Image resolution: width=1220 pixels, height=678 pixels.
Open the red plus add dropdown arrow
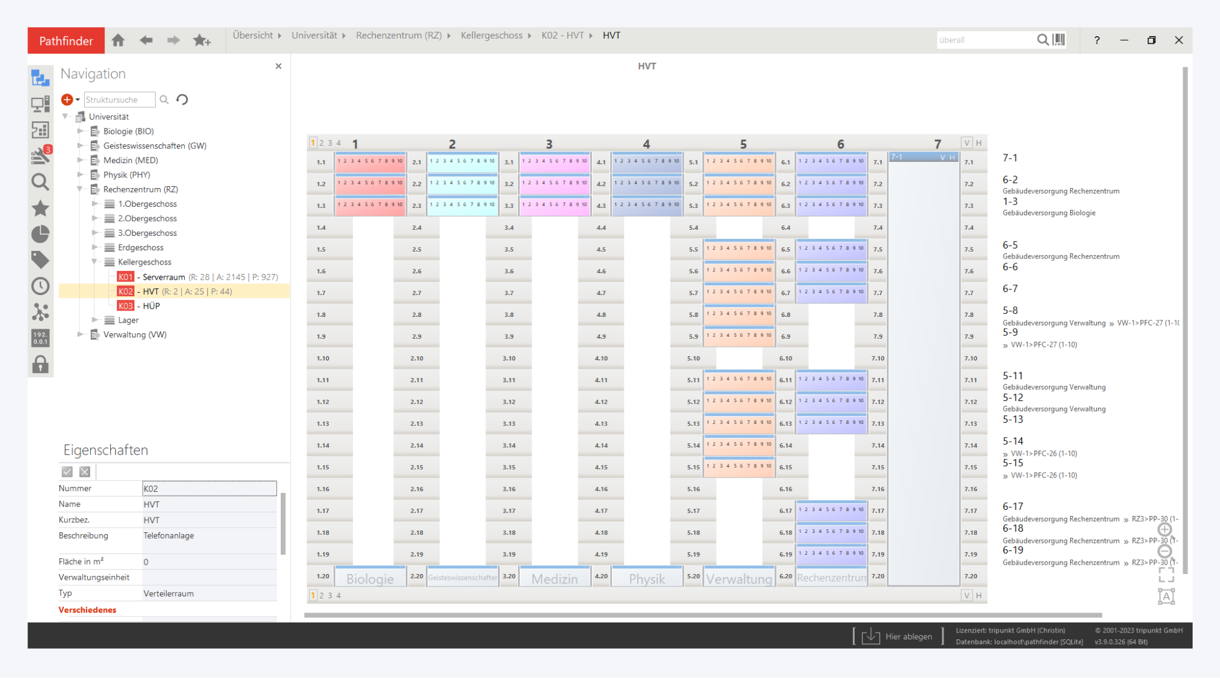[78, 100]
